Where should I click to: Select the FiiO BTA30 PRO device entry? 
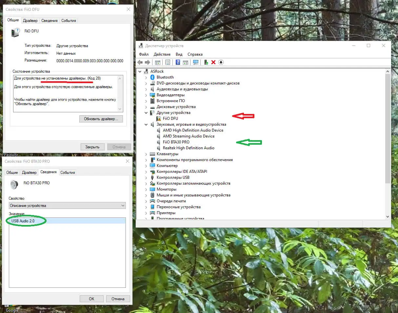[x=176, y=142]
